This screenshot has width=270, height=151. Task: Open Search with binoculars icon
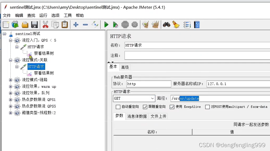coord(166,25)
